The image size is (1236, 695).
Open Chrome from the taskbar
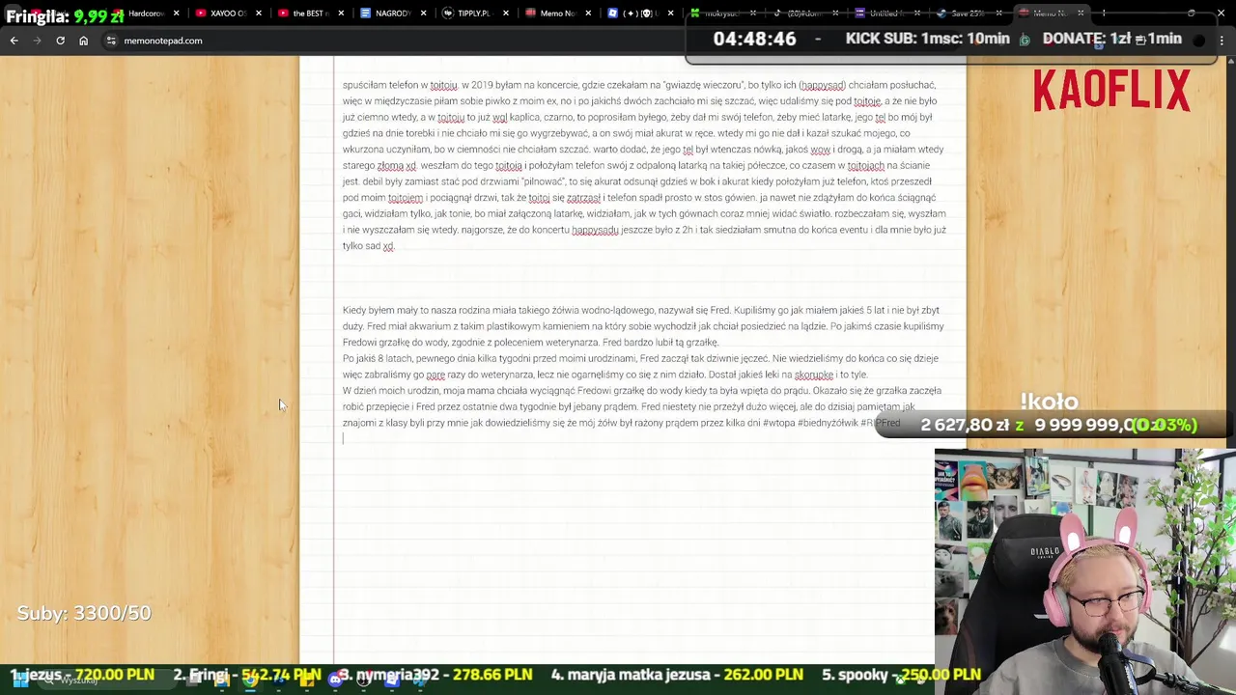[250, 680]
